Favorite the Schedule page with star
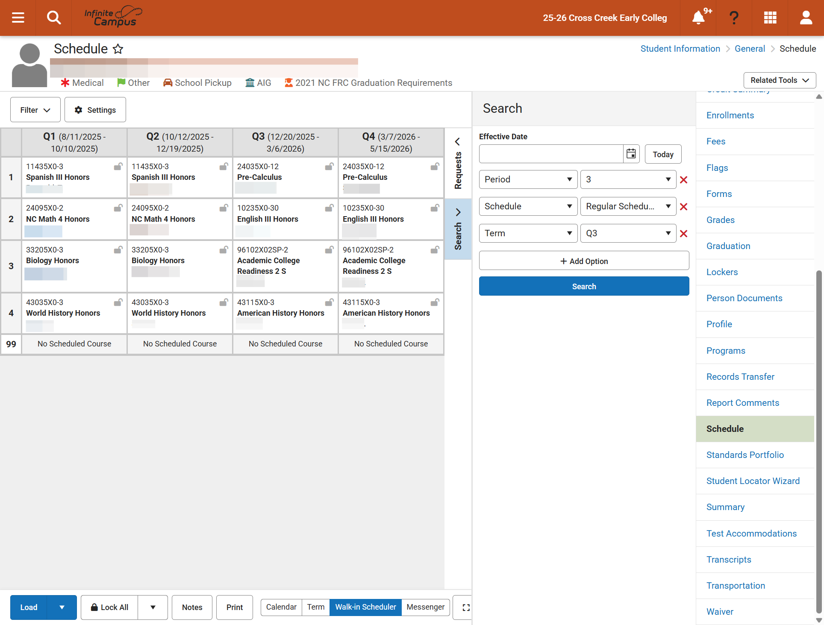The width and height of the screenshot is (824, 625). [x=118, y=49]
